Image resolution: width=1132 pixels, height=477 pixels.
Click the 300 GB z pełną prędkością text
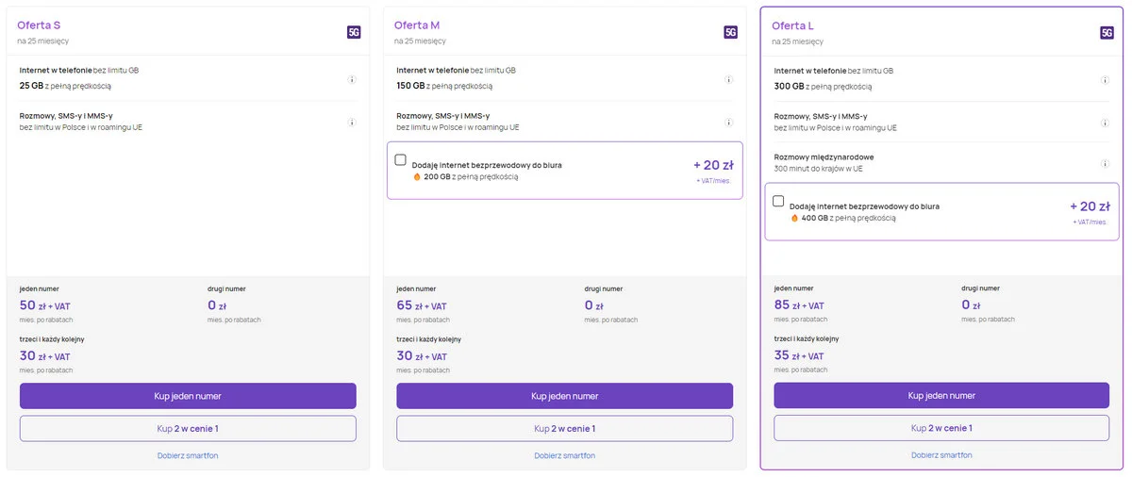[823, 86]
